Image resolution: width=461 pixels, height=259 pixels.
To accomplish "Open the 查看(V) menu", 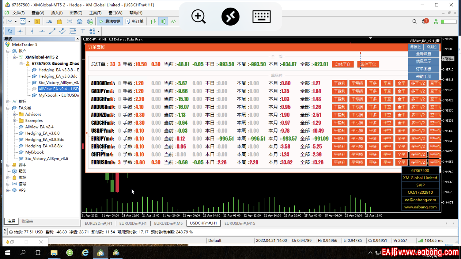I will pos(38,13).
